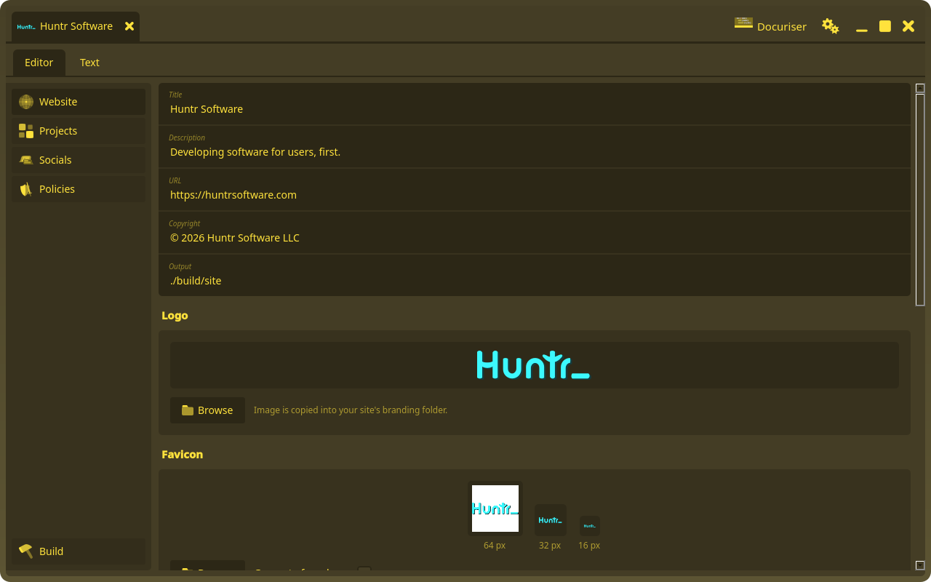Select the Huntr Software document tab
Viewport: 931px width, 582px height.
(x=76, y=26)
